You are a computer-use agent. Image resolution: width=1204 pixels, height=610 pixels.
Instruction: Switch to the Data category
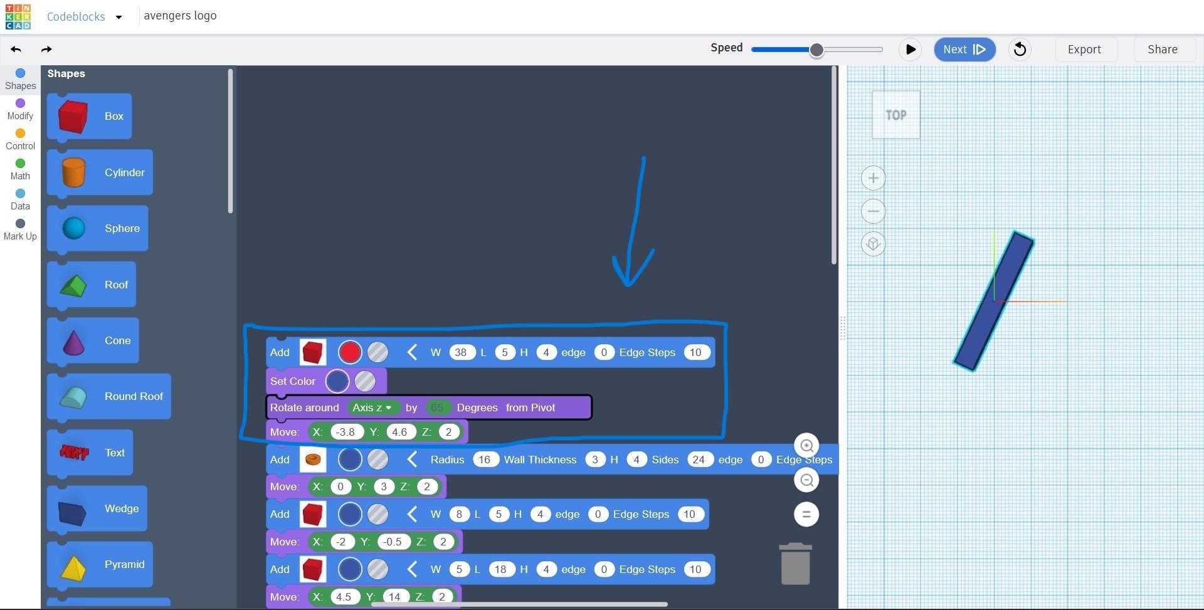[19, 199]
